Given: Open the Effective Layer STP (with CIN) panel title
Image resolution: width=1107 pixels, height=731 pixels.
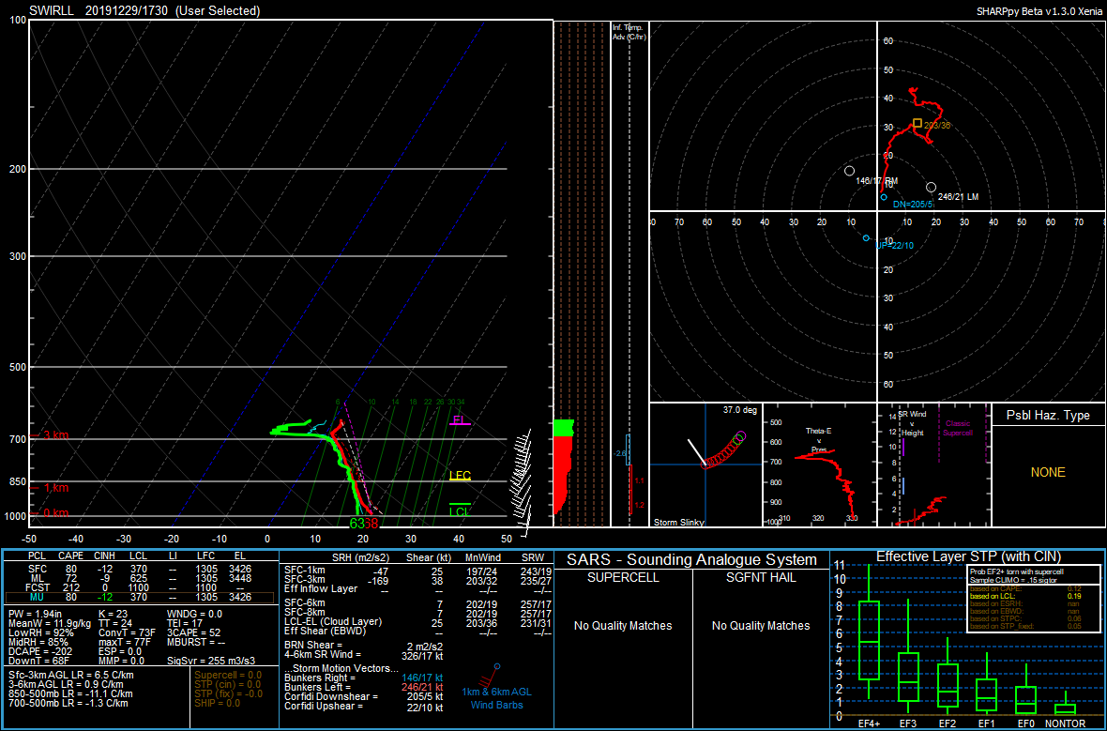Looking at the screenshot, I should tap(968, 556).
